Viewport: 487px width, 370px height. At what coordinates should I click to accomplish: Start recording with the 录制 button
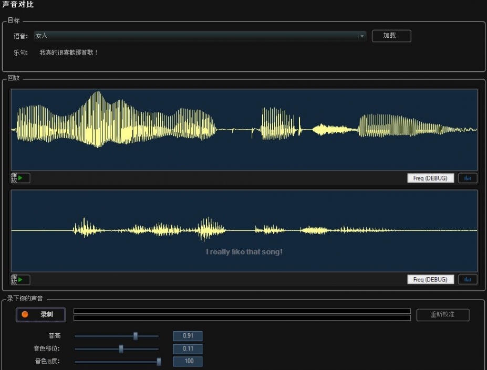[41, 314]
